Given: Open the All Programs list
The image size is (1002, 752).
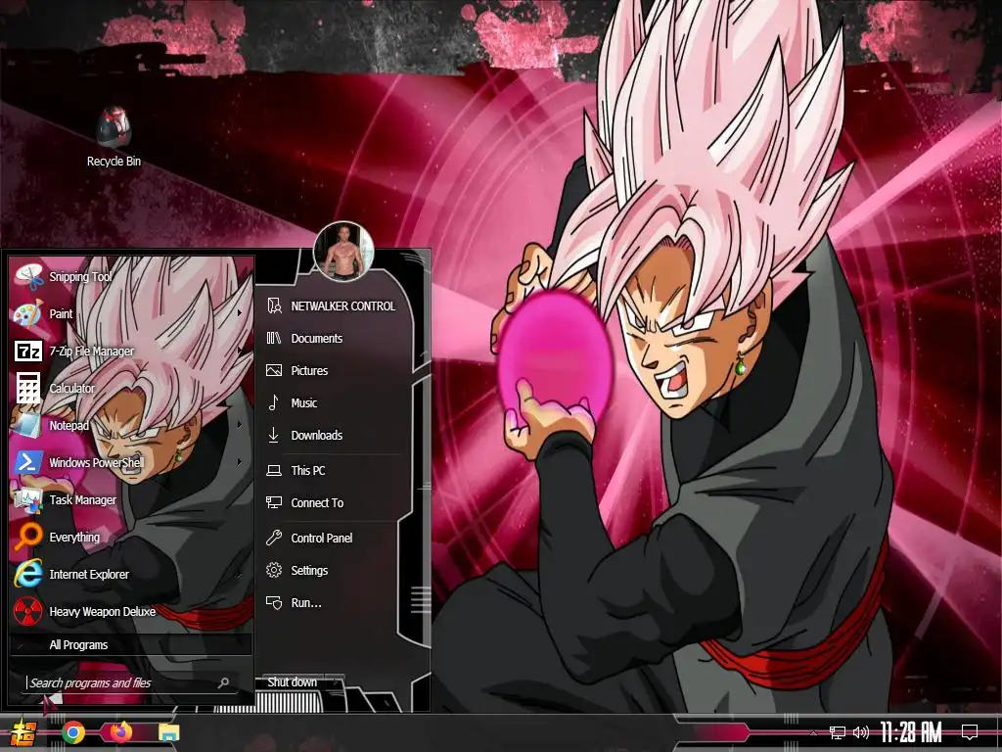Looking at the screenshot, I should [x=130, y=644].
